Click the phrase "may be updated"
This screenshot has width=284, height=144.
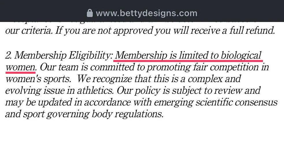click(x=39, y=102)
